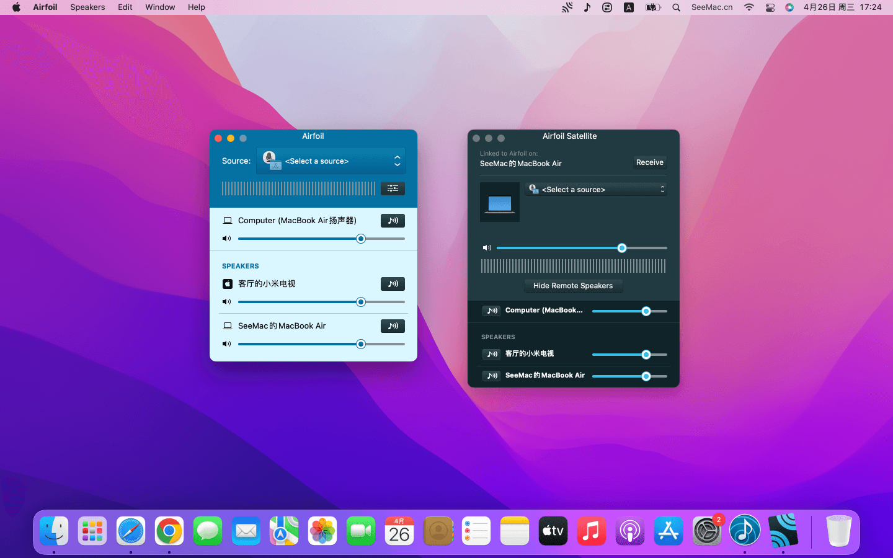This screenshot has width=893, height=558.
Task: Click the volume icon in Airfoil Satellite
Action: (x=487, y=248)
